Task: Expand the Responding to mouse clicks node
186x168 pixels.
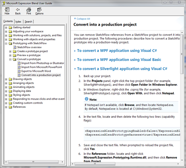Action: pos(6,99)
